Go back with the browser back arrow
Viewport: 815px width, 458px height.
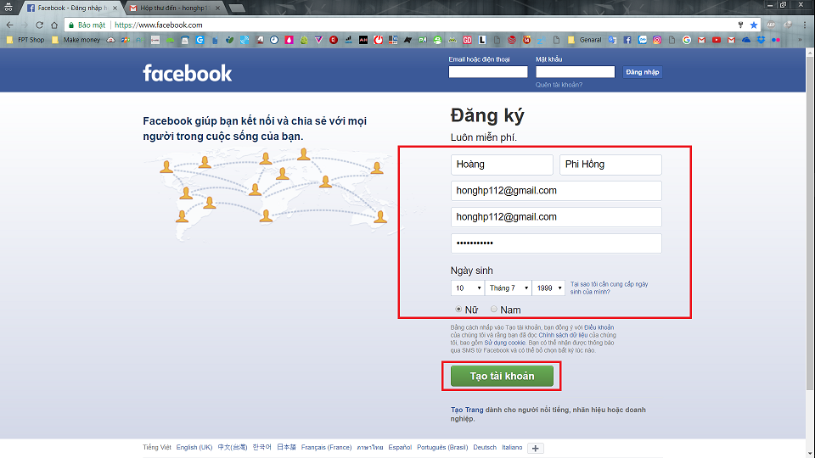9,25
